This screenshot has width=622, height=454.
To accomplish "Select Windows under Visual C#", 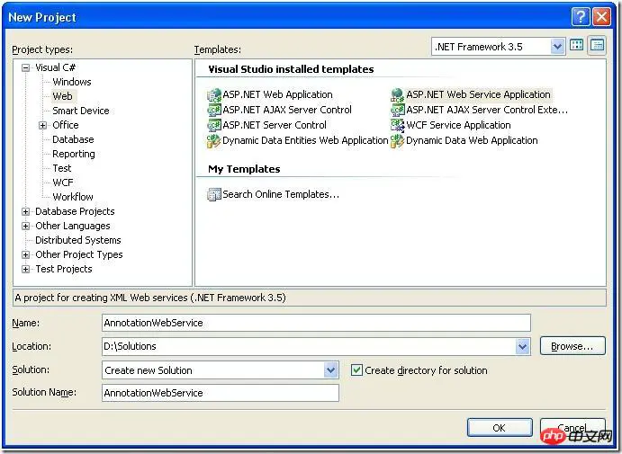I will (72, 82).
